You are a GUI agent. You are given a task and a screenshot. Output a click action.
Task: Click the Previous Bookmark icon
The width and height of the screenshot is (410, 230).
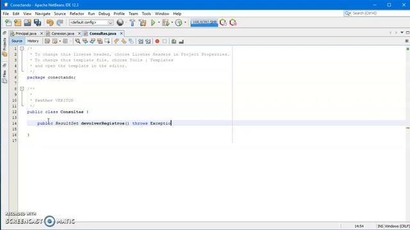coord(116,41)
